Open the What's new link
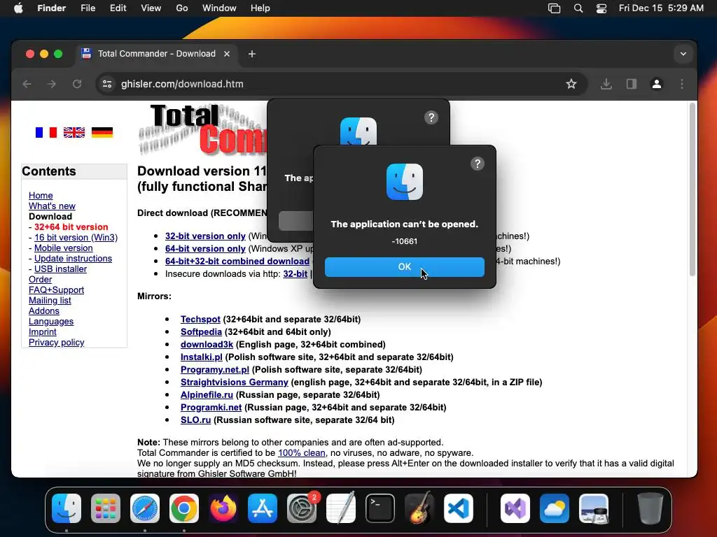717x537 pixels. [52, 206]
